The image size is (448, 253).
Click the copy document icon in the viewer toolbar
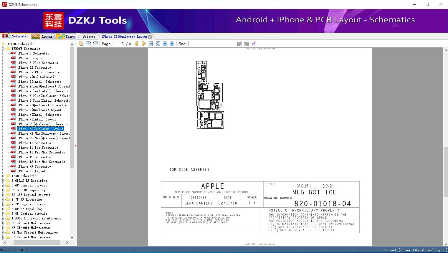(81, 44)
